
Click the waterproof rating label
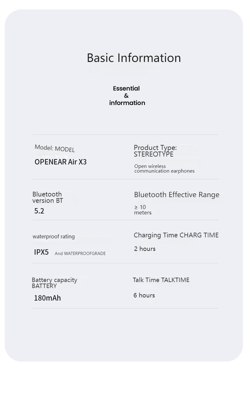[x=54, y=236]
